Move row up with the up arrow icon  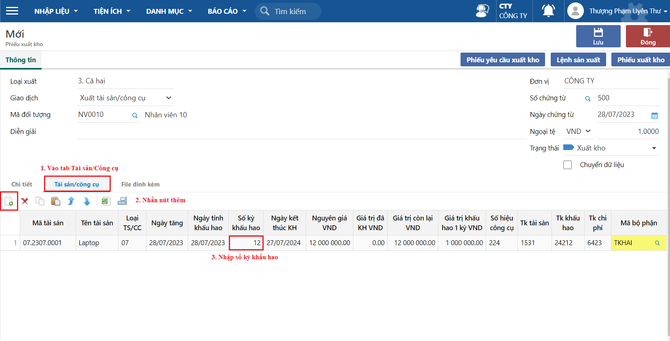point(71,201)
